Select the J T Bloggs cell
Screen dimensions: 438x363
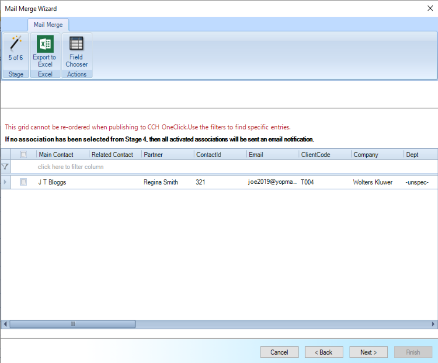[x=63, y=182]
